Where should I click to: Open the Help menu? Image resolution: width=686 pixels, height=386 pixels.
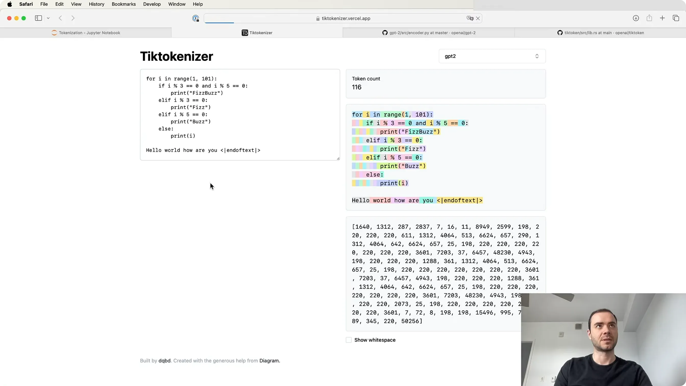click(198, 4)
